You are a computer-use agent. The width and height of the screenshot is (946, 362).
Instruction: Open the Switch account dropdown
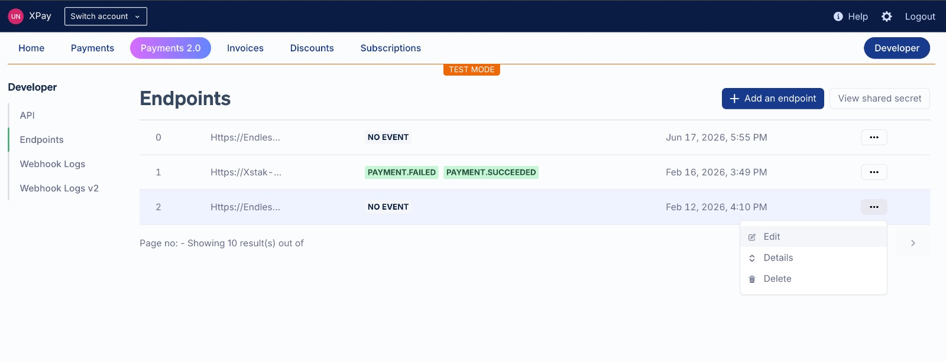(106, 17)
